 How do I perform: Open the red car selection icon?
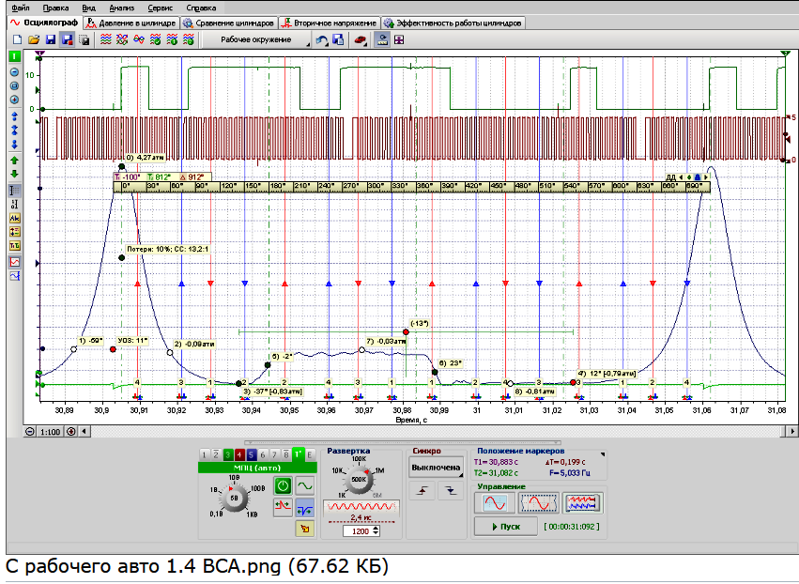pyautogui.click(x=361, y=39)
